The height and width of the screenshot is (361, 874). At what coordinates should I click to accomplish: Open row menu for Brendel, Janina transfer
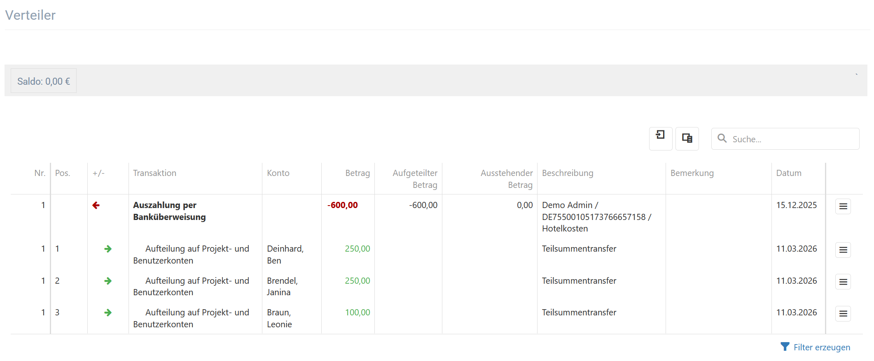point(843,282)
